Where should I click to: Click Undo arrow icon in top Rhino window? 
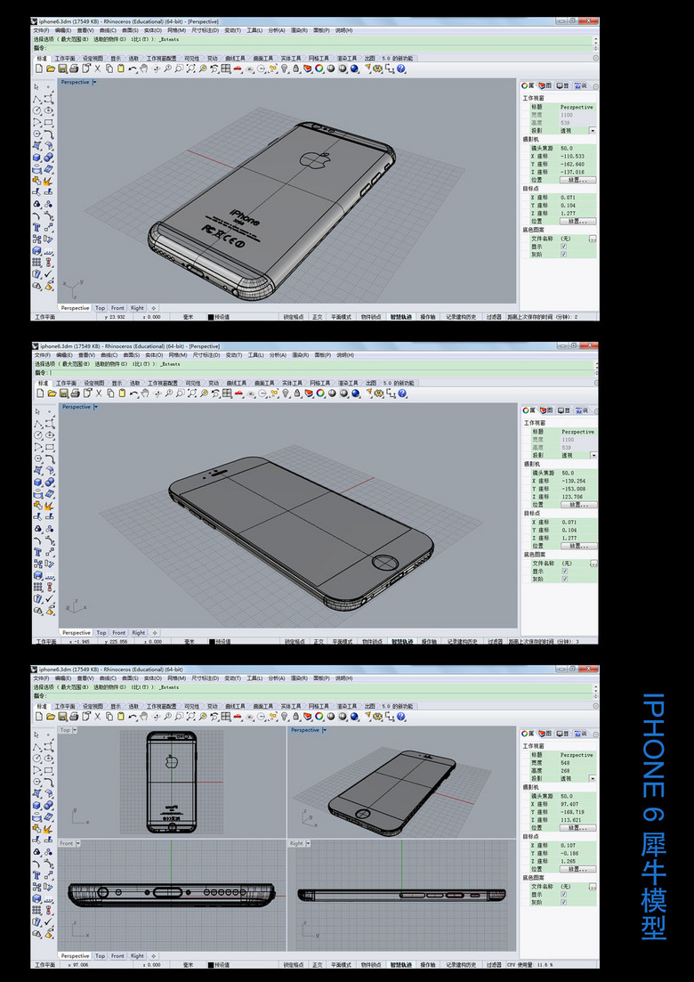(x=133, y=69)
